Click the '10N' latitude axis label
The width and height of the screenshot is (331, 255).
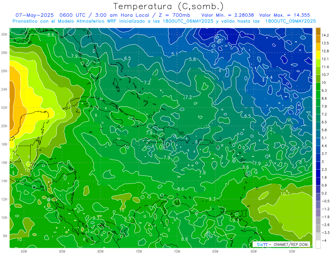pyautogui.click(x=4, y=217)
